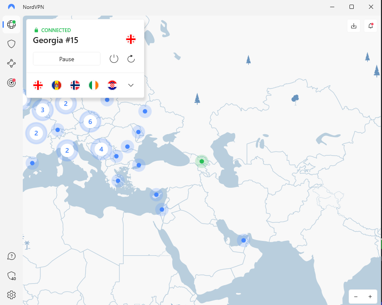Maximize the NordVPN window
The height and width of the screenshot is (305, 382).
[352, 7]
